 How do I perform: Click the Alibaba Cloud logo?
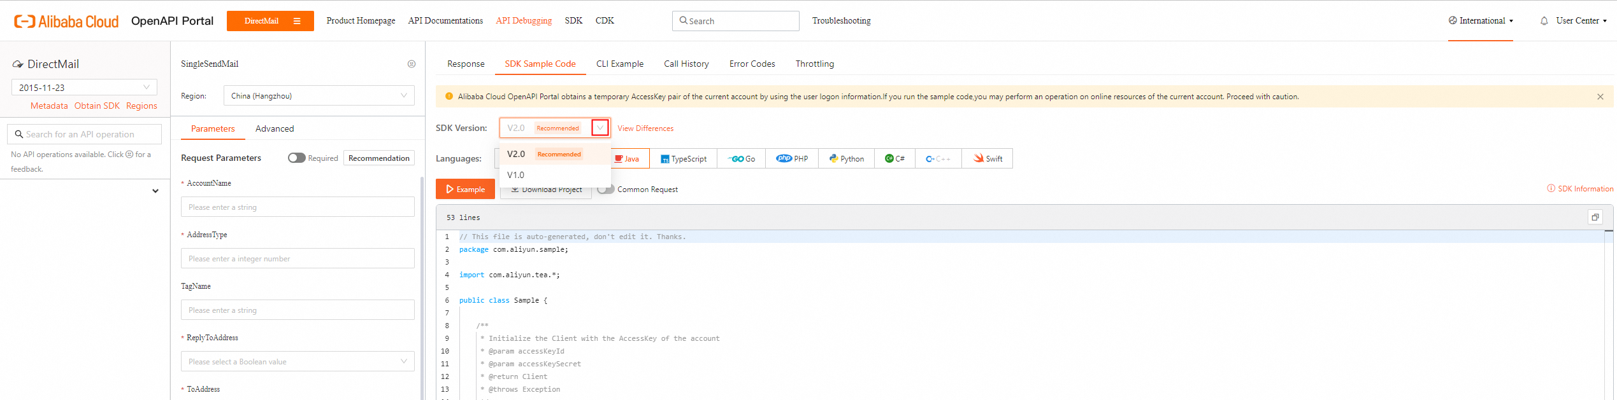click(66, 21)
